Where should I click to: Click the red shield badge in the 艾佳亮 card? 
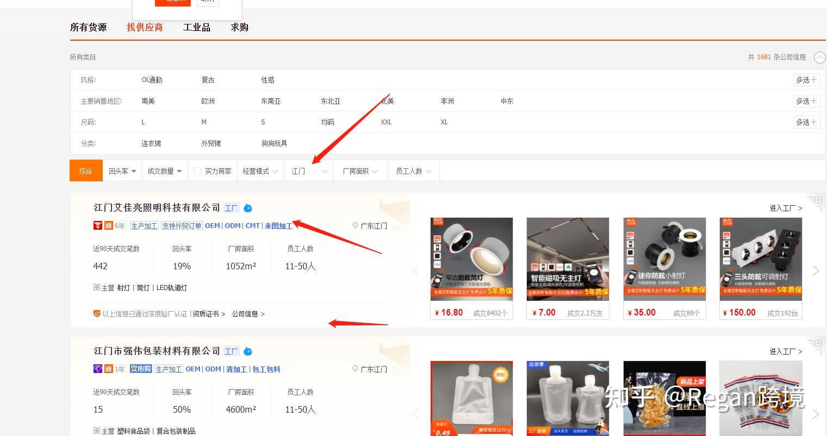tap(98, 225)
